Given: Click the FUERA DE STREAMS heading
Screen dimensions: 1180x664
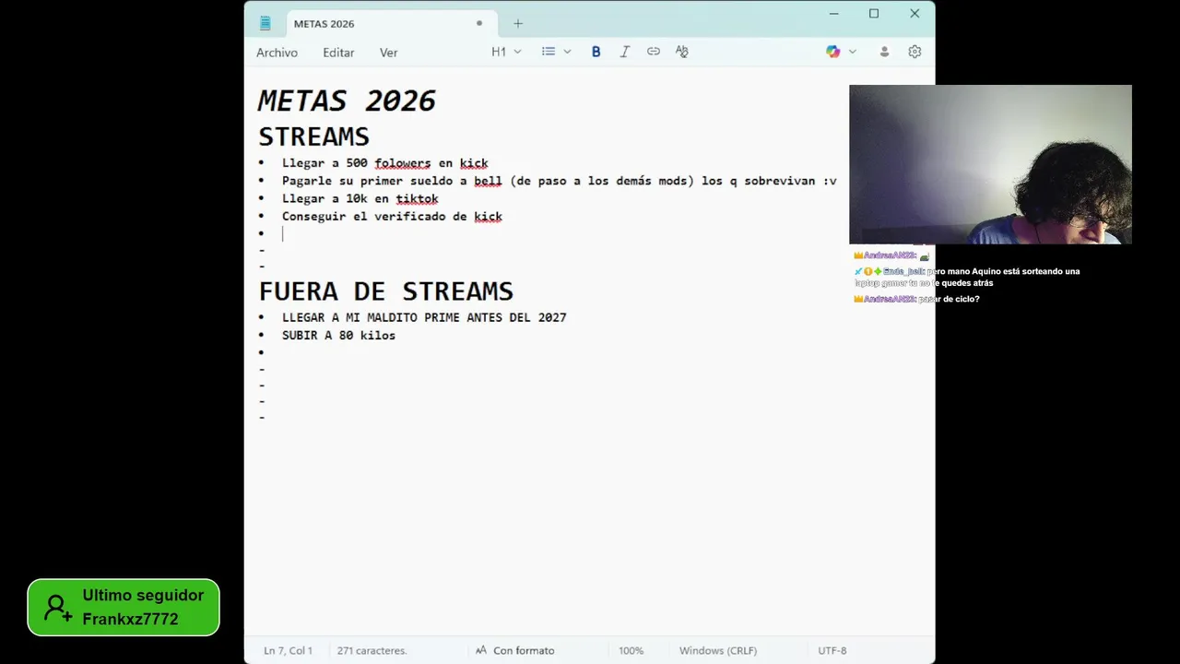Looking at the screenshot, I should tap(385, 291).
